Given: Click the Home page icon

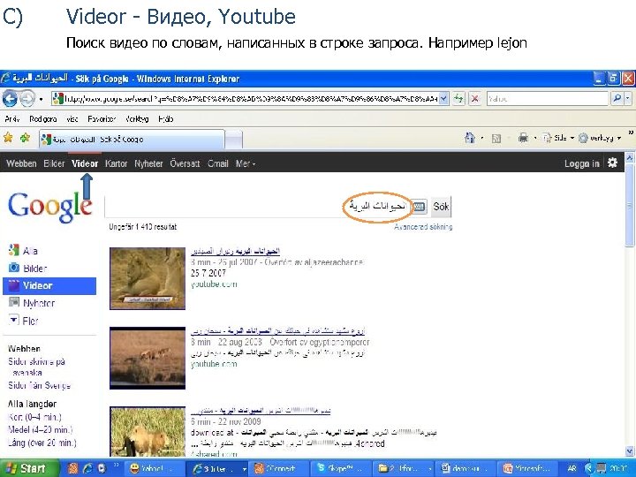Looking at the screenshot, I should click(470, 139).
